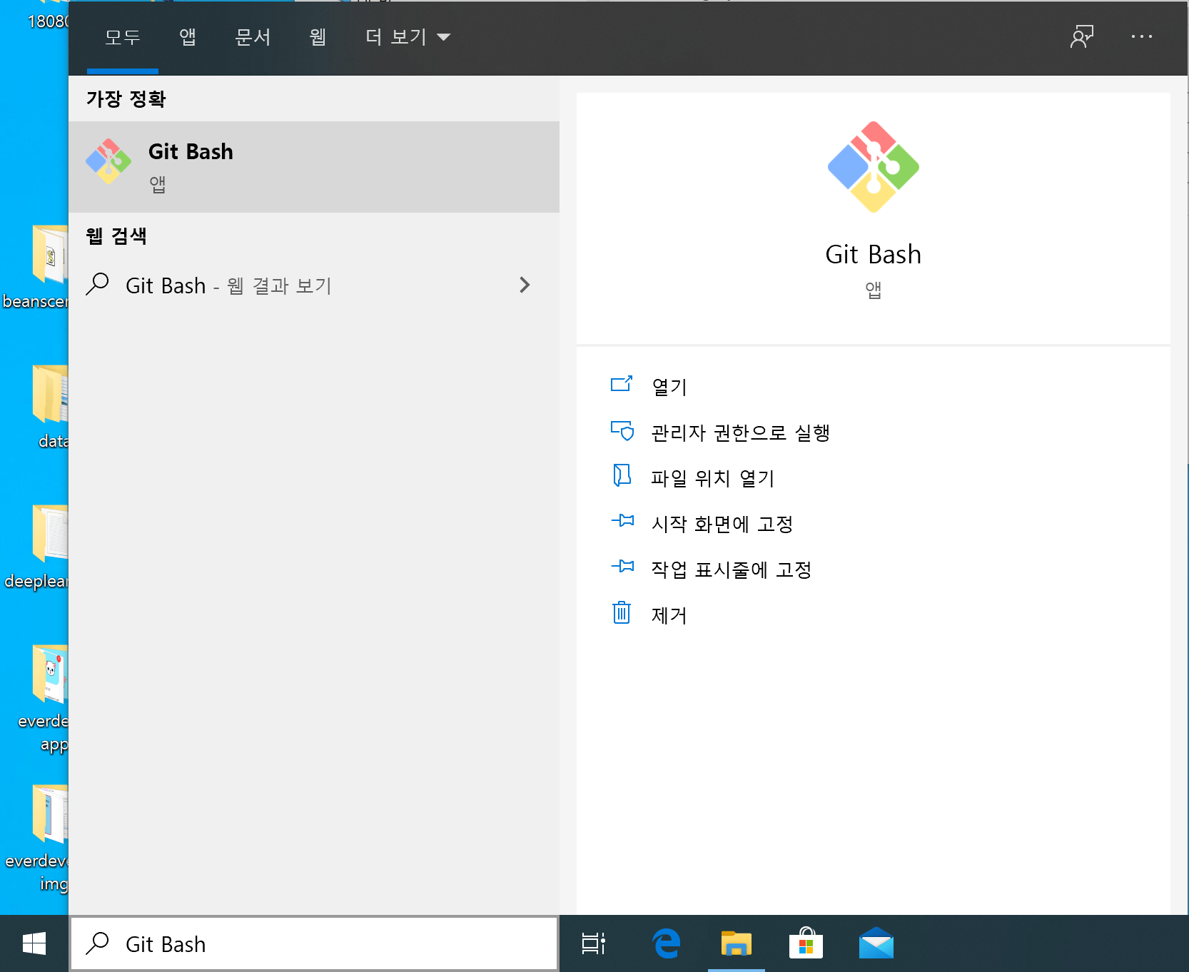Screen dimensions: 1189x972
Task: Open Windows Start button
Action: [34, 943]
